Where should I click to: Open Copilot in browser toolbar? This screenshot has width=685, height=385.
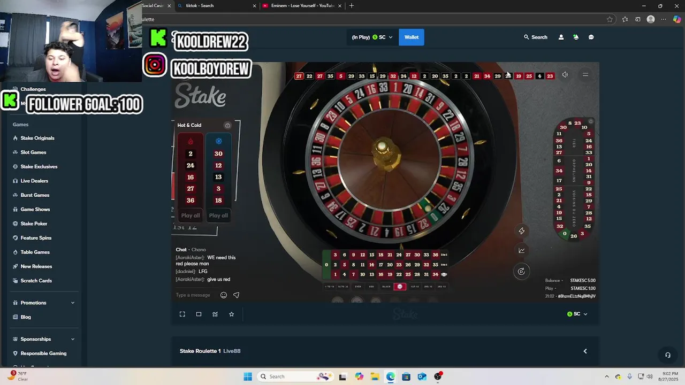[x=677, y=19]
